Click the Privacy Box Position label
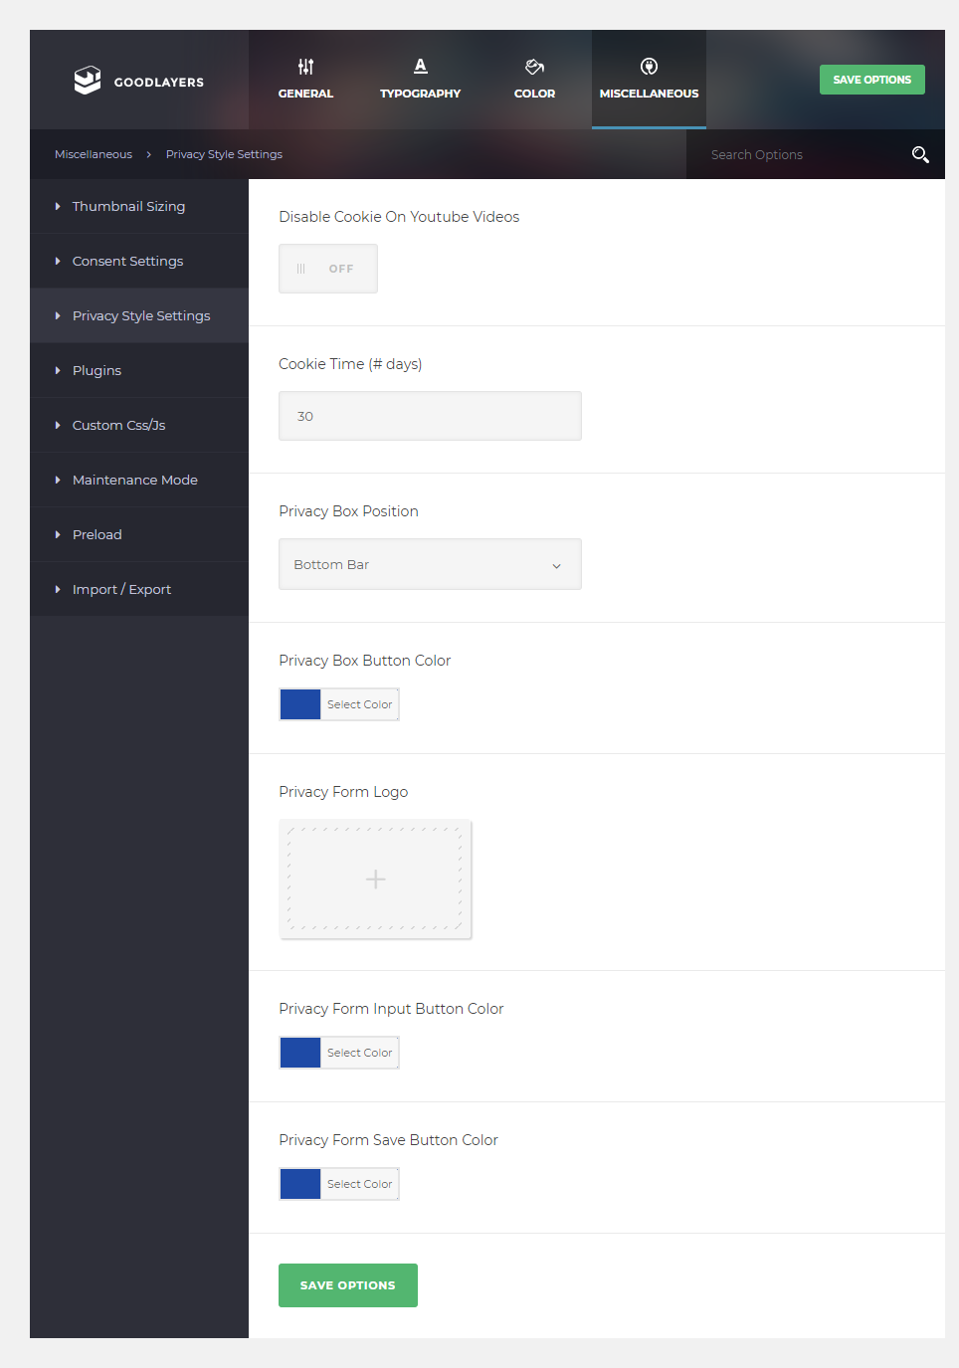The image size is (959, 1368). [348, 511]
